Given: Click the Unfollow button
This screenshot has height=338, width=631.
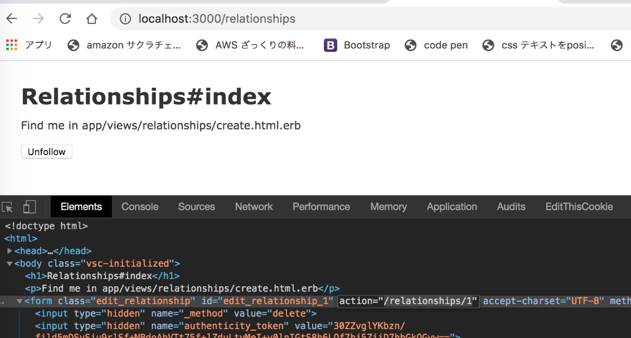Looking at the screenshot, I should [47, 152].
